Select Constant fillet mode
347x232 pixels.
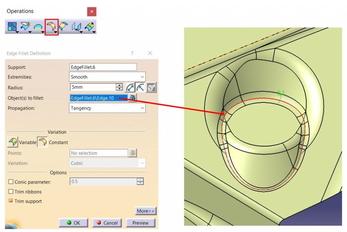pos(42,142)
